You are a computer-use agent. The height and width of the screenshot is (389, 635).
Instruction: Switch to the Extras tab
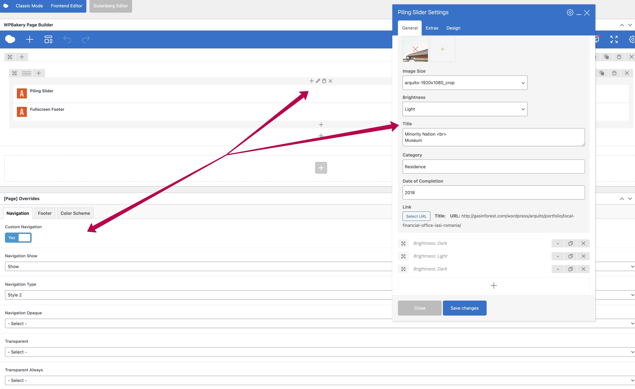[x=432, y=28]
